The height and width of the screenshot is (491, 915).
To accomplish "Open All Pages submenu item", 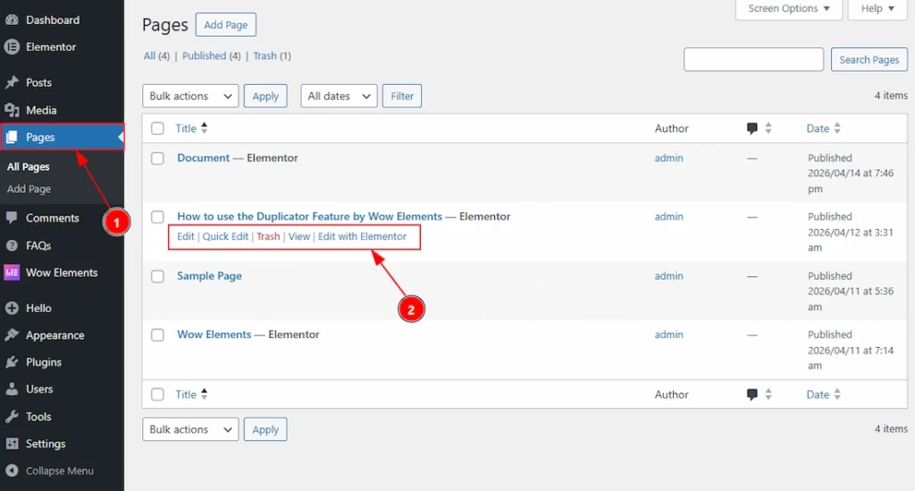I will click(28, 166).
